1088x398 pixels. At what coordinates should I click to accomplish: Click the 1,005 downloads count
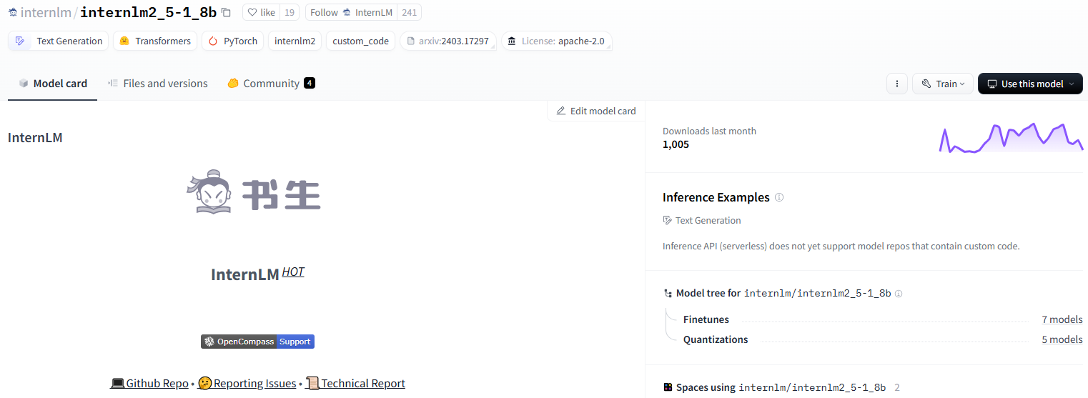tap(676, 144)
